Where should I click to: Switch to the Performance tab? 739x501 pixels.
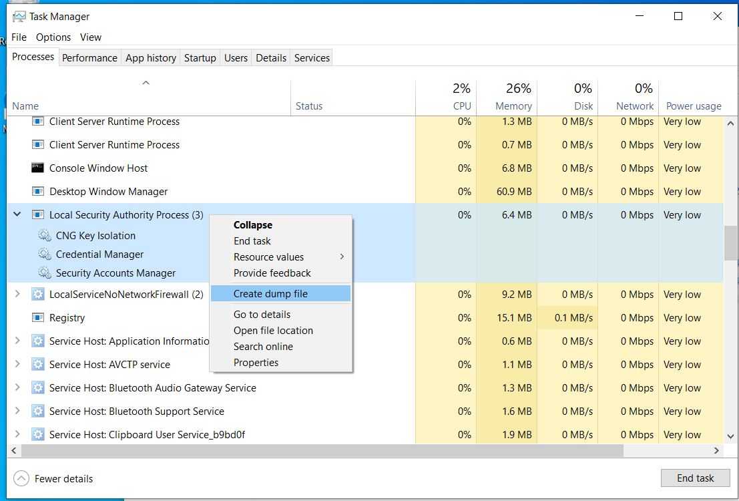(89, 58)
